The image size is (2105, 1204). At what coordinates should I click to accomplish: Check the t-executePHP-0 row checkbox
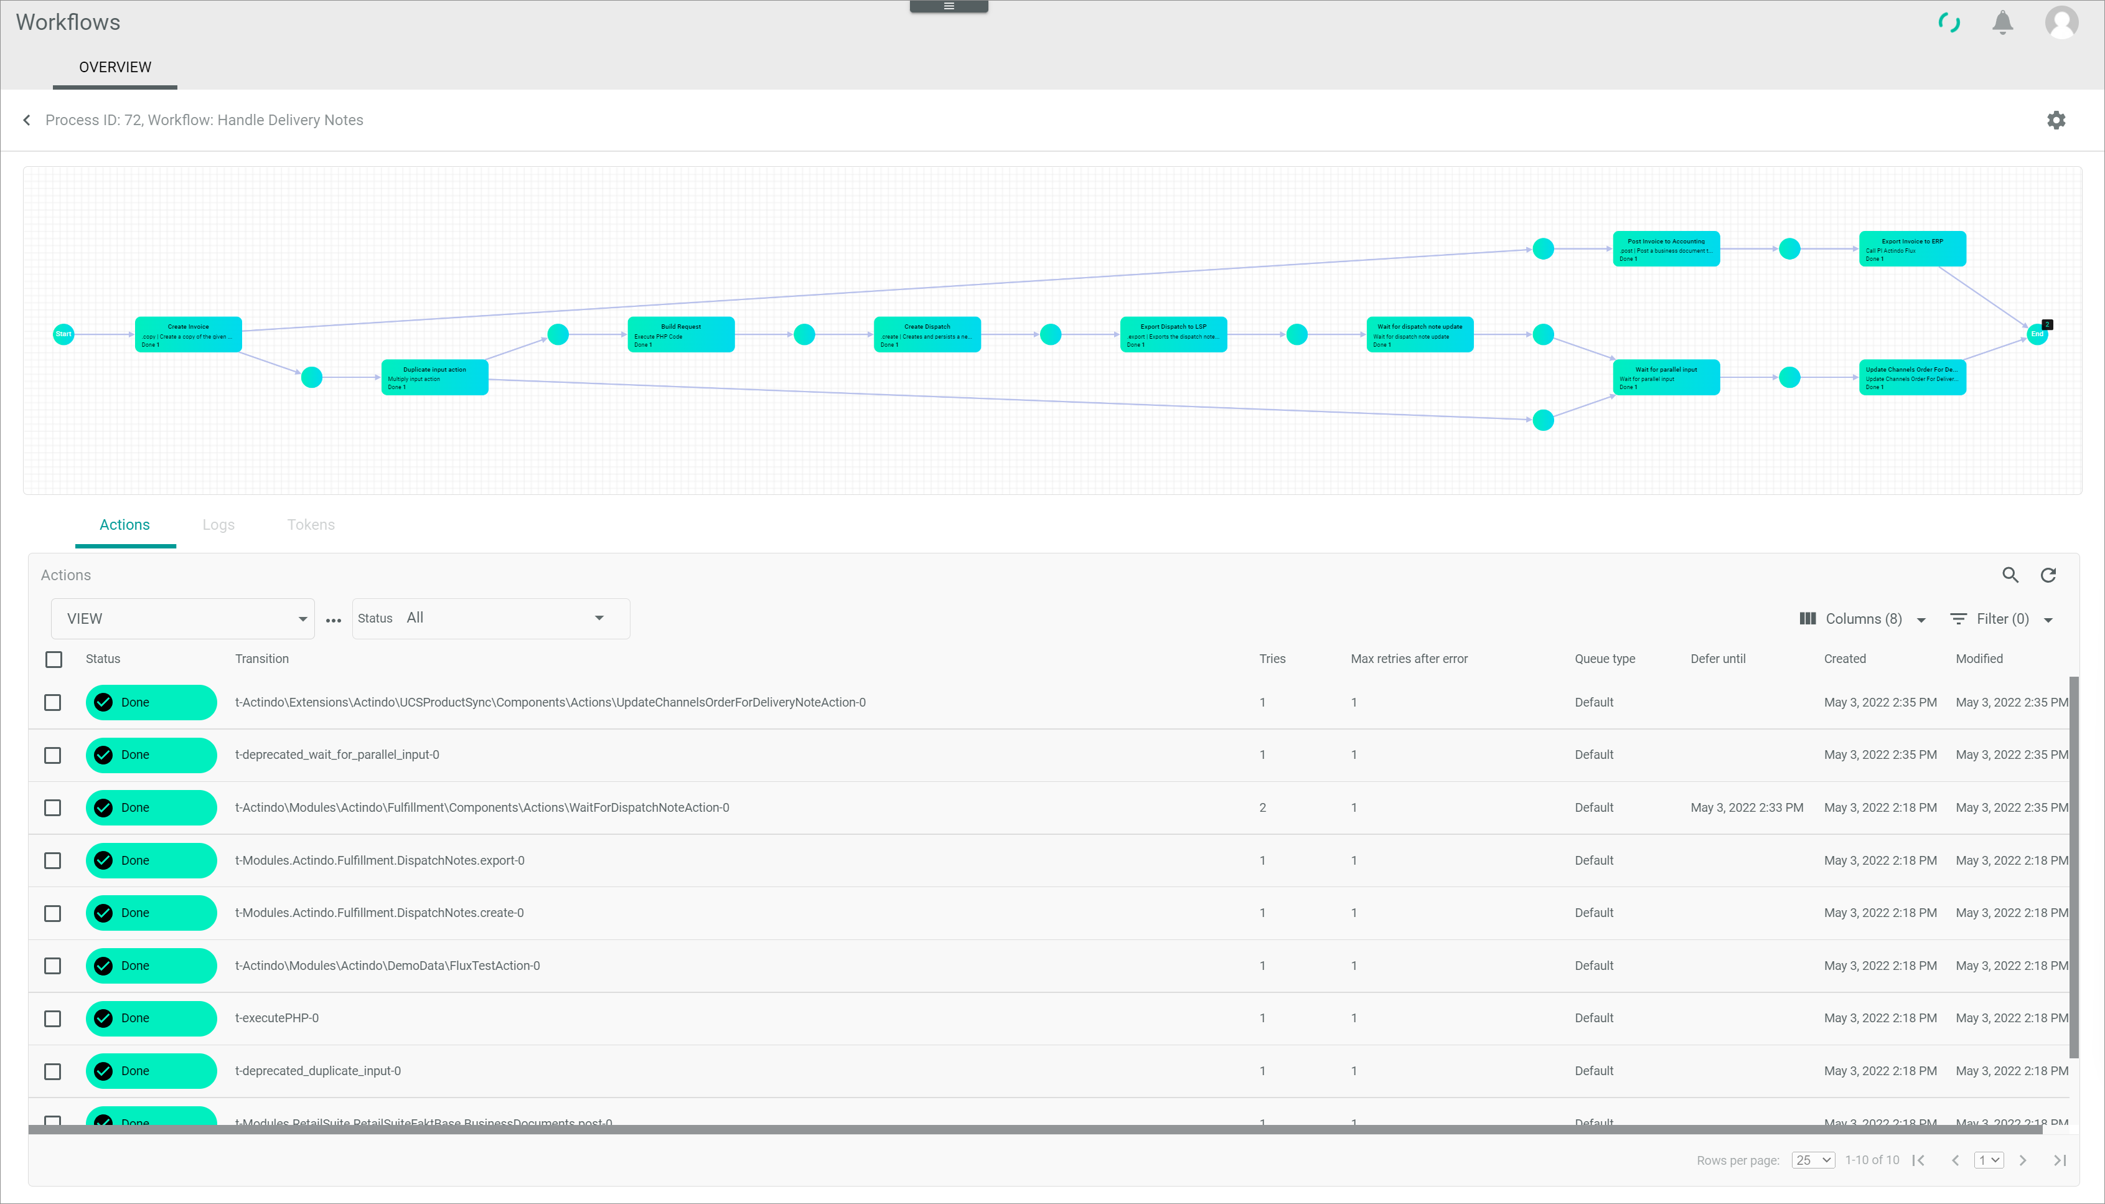pos(53,1018)
